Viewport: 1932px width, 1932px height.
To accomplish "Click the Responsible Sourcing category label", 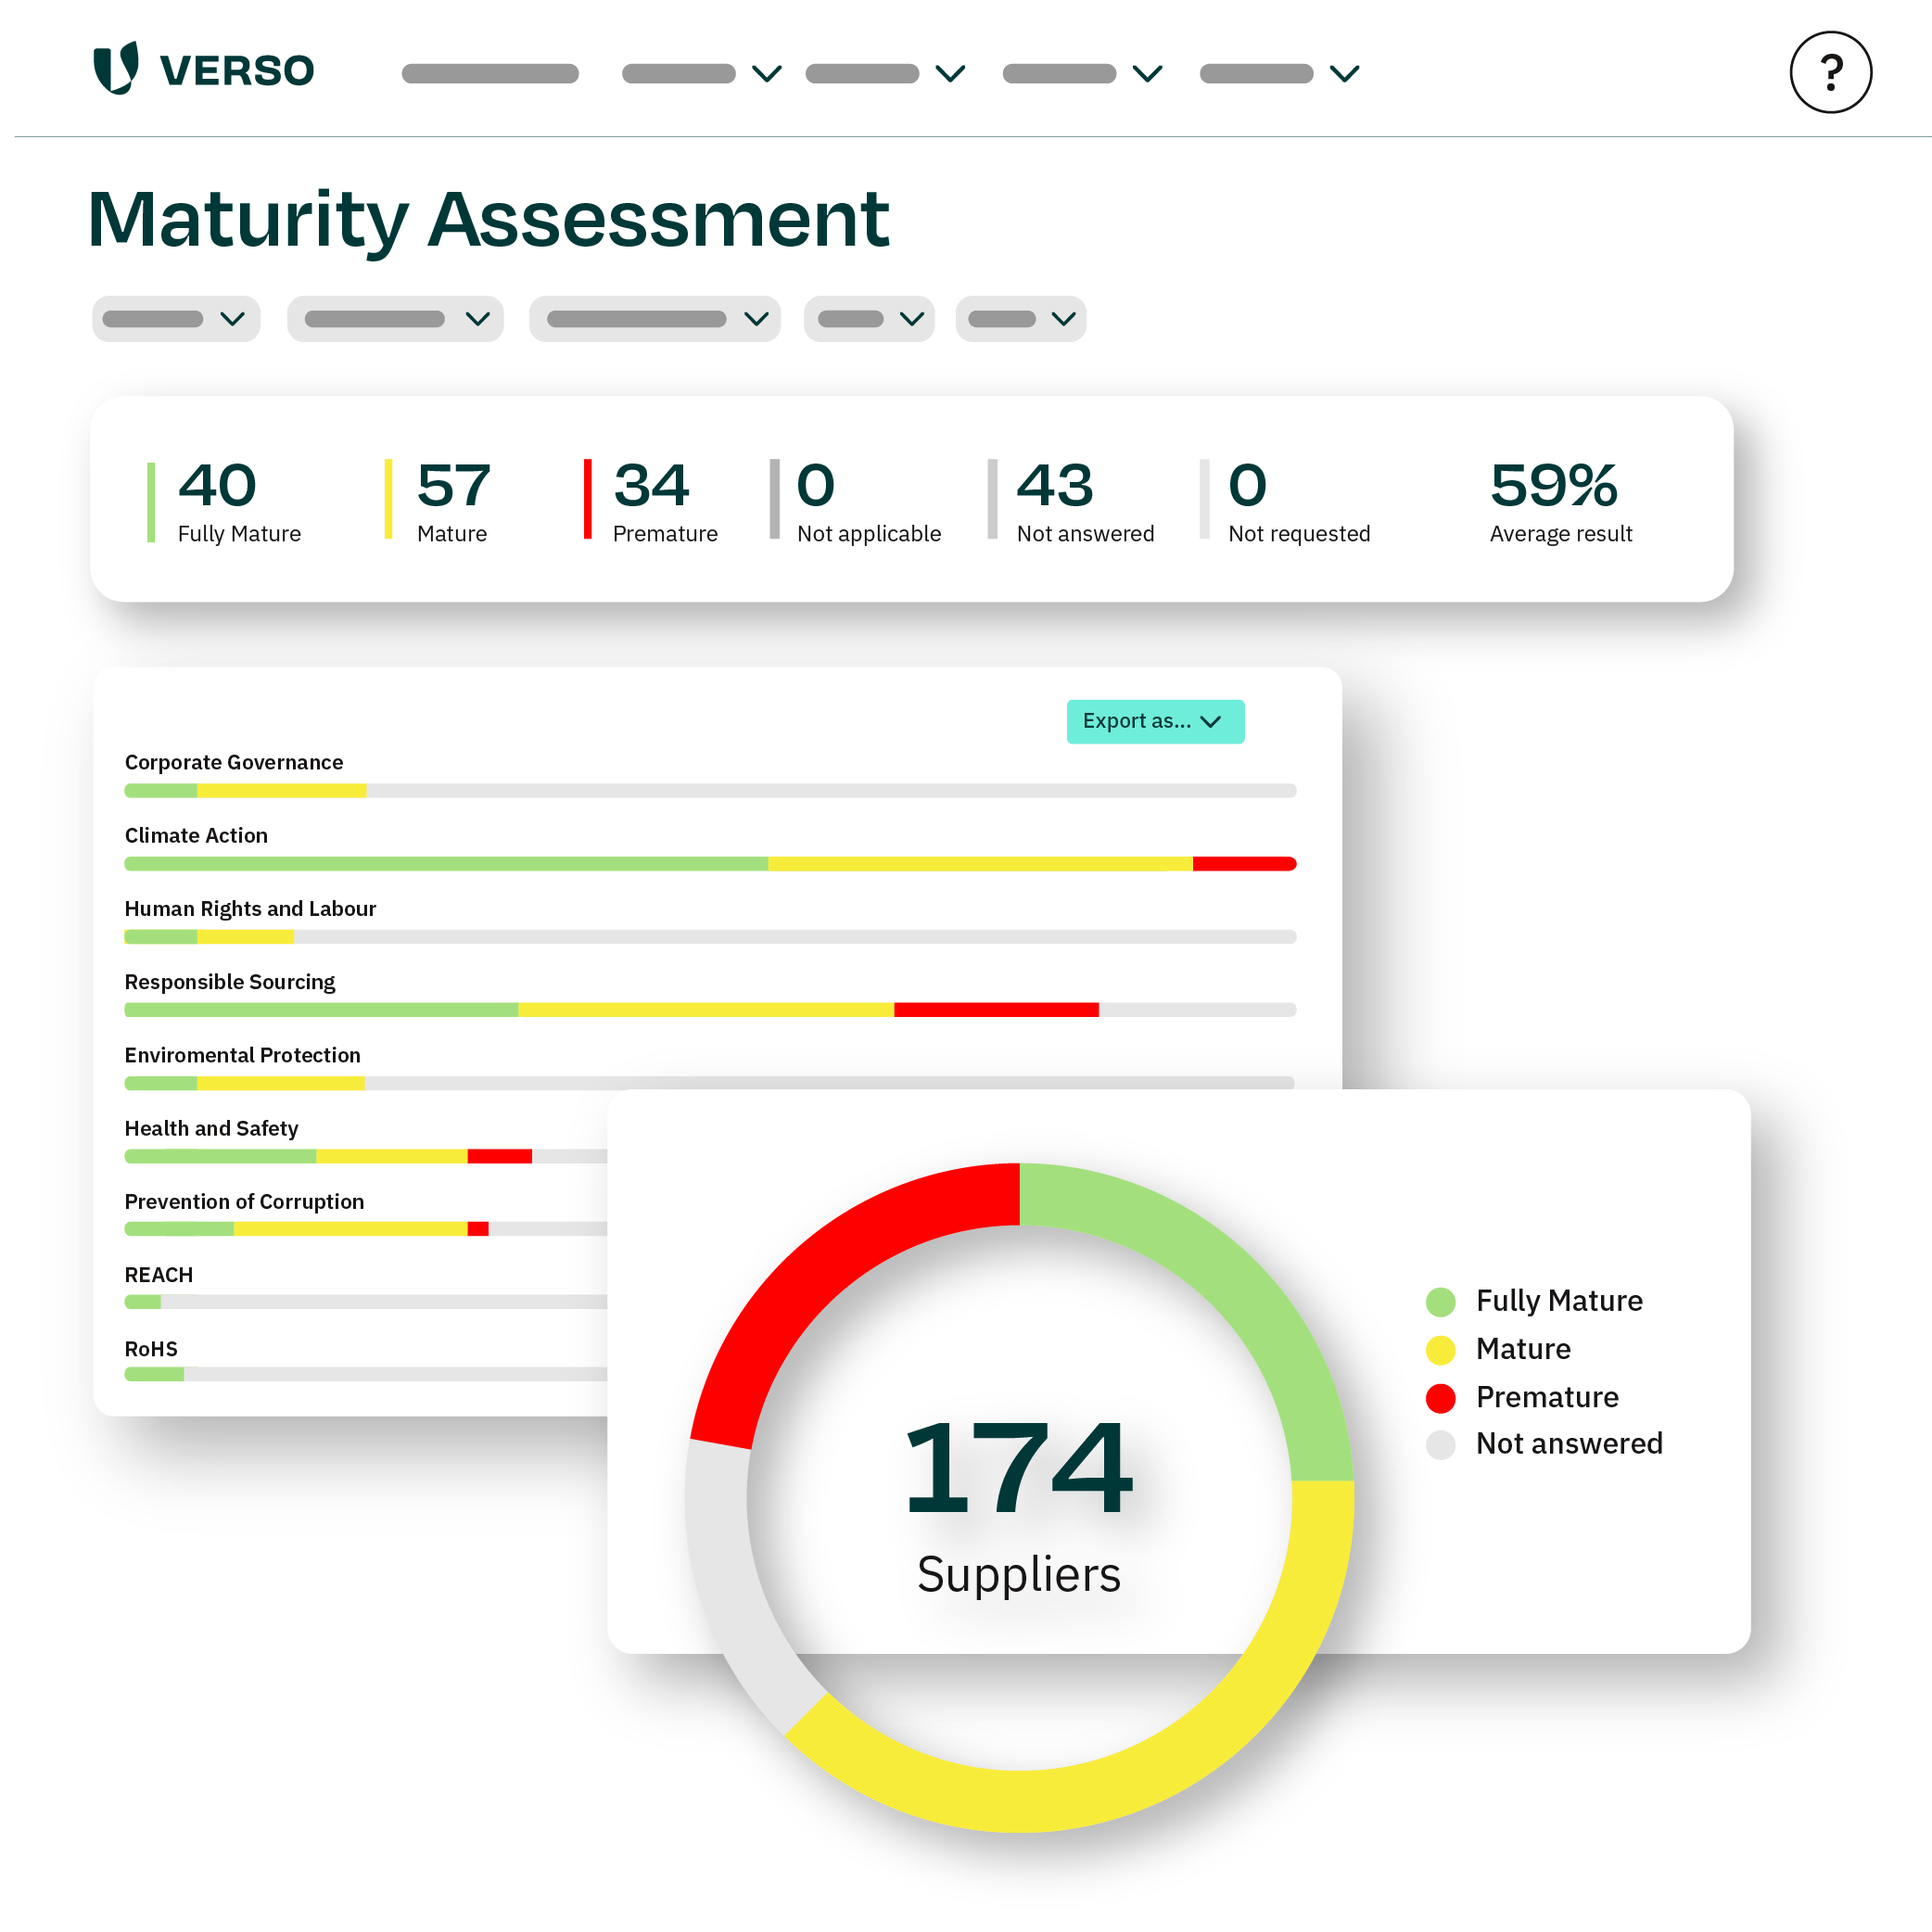I will pos(229,981).
